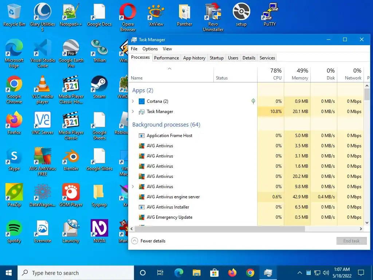Click the vertical scrollbar down arrow

367,223
